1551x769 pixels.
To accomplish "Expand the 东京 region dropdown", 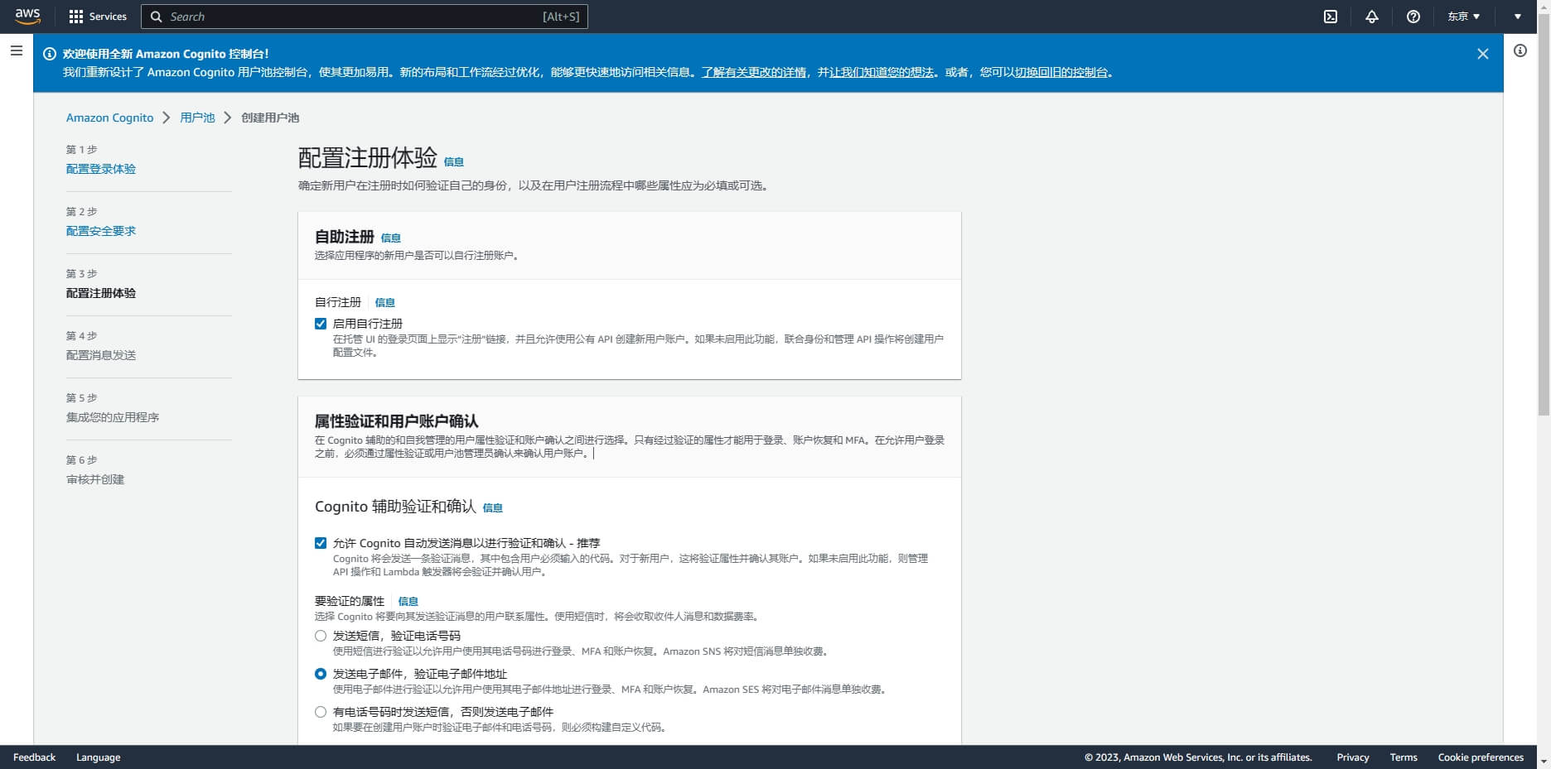I will point(1463,17).
